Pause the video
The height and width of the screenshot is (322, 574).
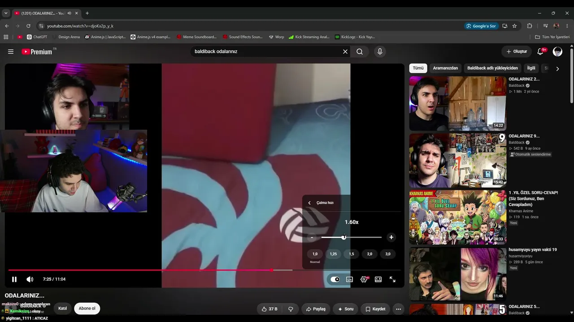click(14, 279)
